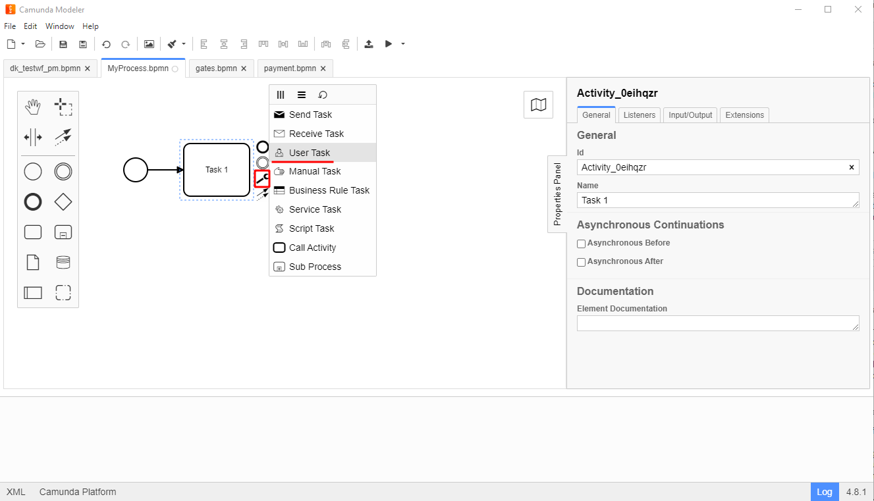The height and width of the screenshot is (501, 874).
Task: Pick the global connect tool
Action: point(63,137)
